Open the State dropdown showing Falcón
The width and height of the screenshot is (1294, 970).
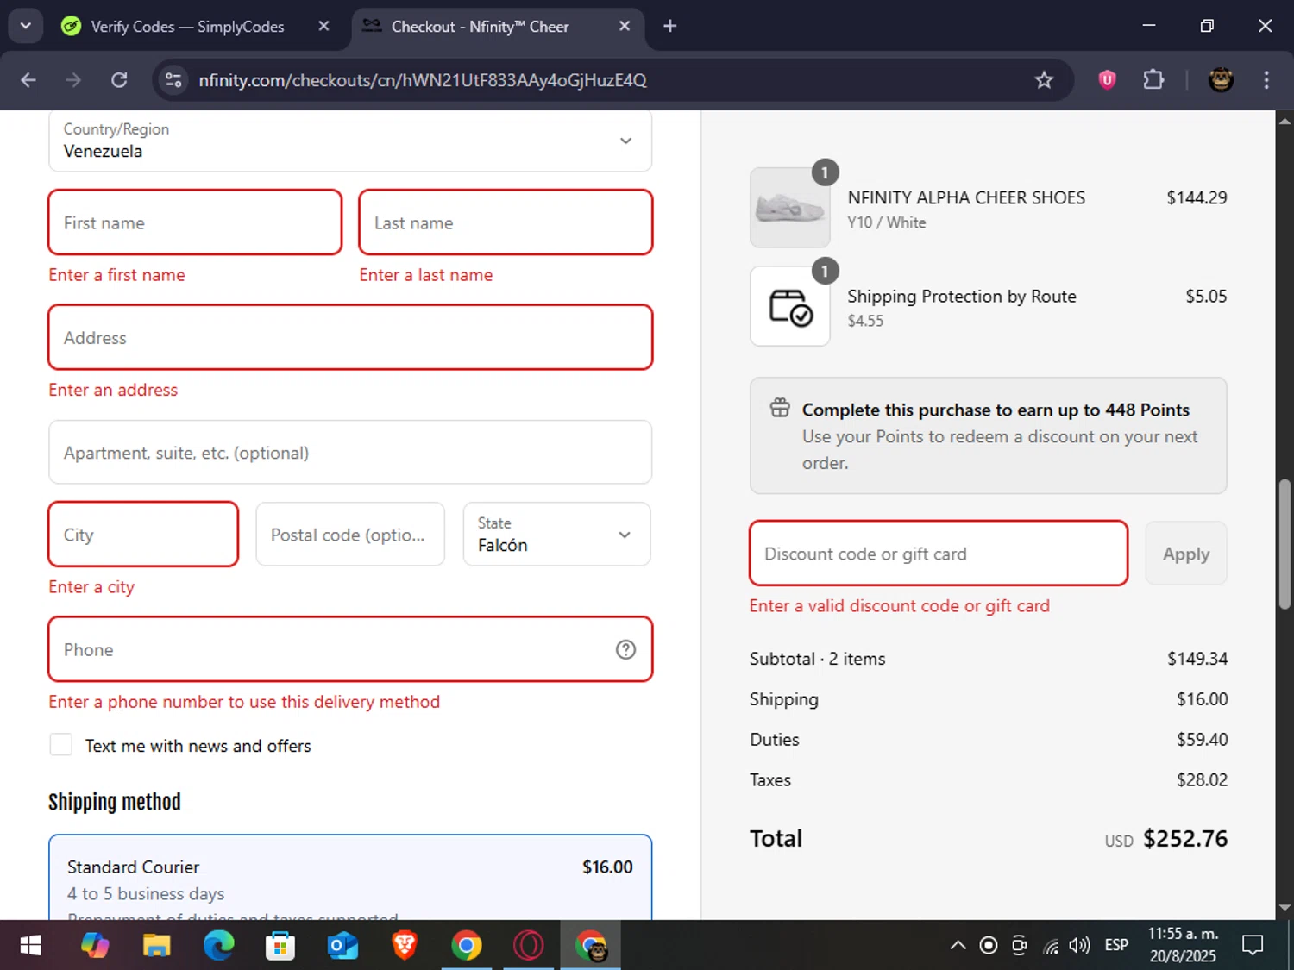(x=556, y=535)
